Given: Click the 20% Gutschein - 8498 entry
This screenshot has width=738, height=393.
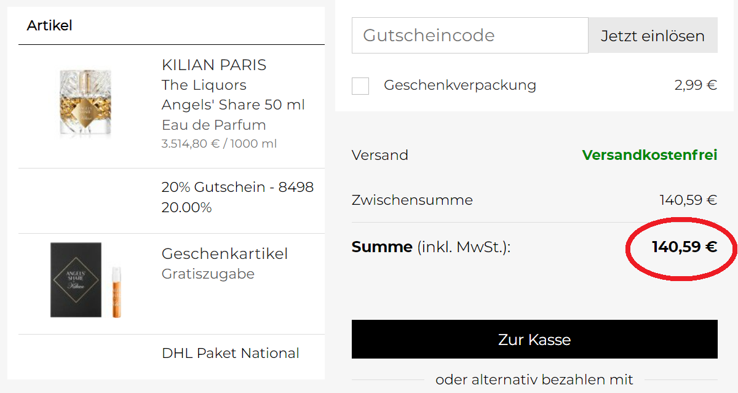Looking at the screenshot, I should pyautogui.click(x=237, y=187).
